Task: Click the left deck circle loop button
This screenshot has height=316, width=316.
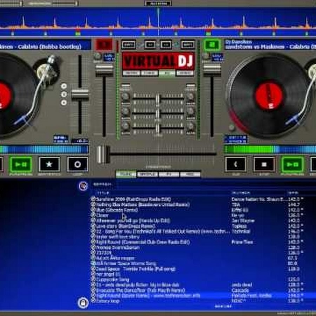Action: tap(78, 164)
